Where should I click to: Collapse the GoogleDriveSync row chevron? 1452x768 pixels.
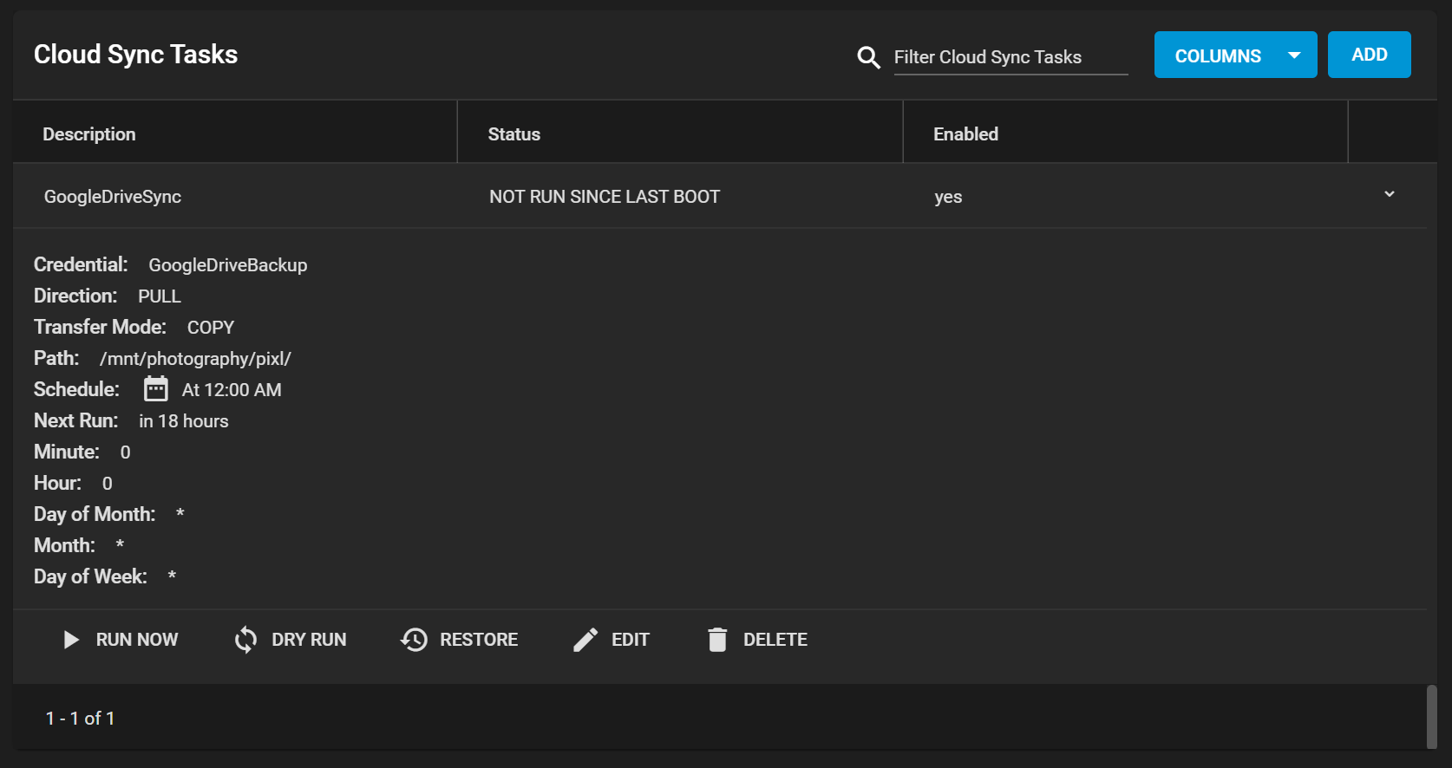tap(1390, 194)
